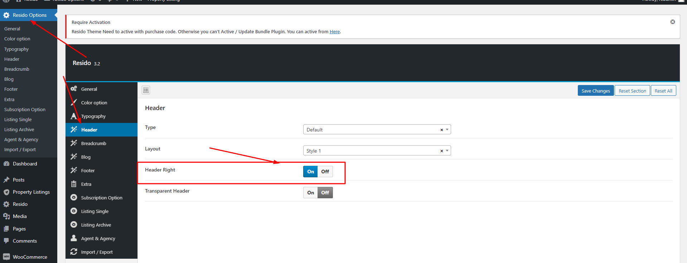Open Extra in the WordPress submenu

pos(9,99)
